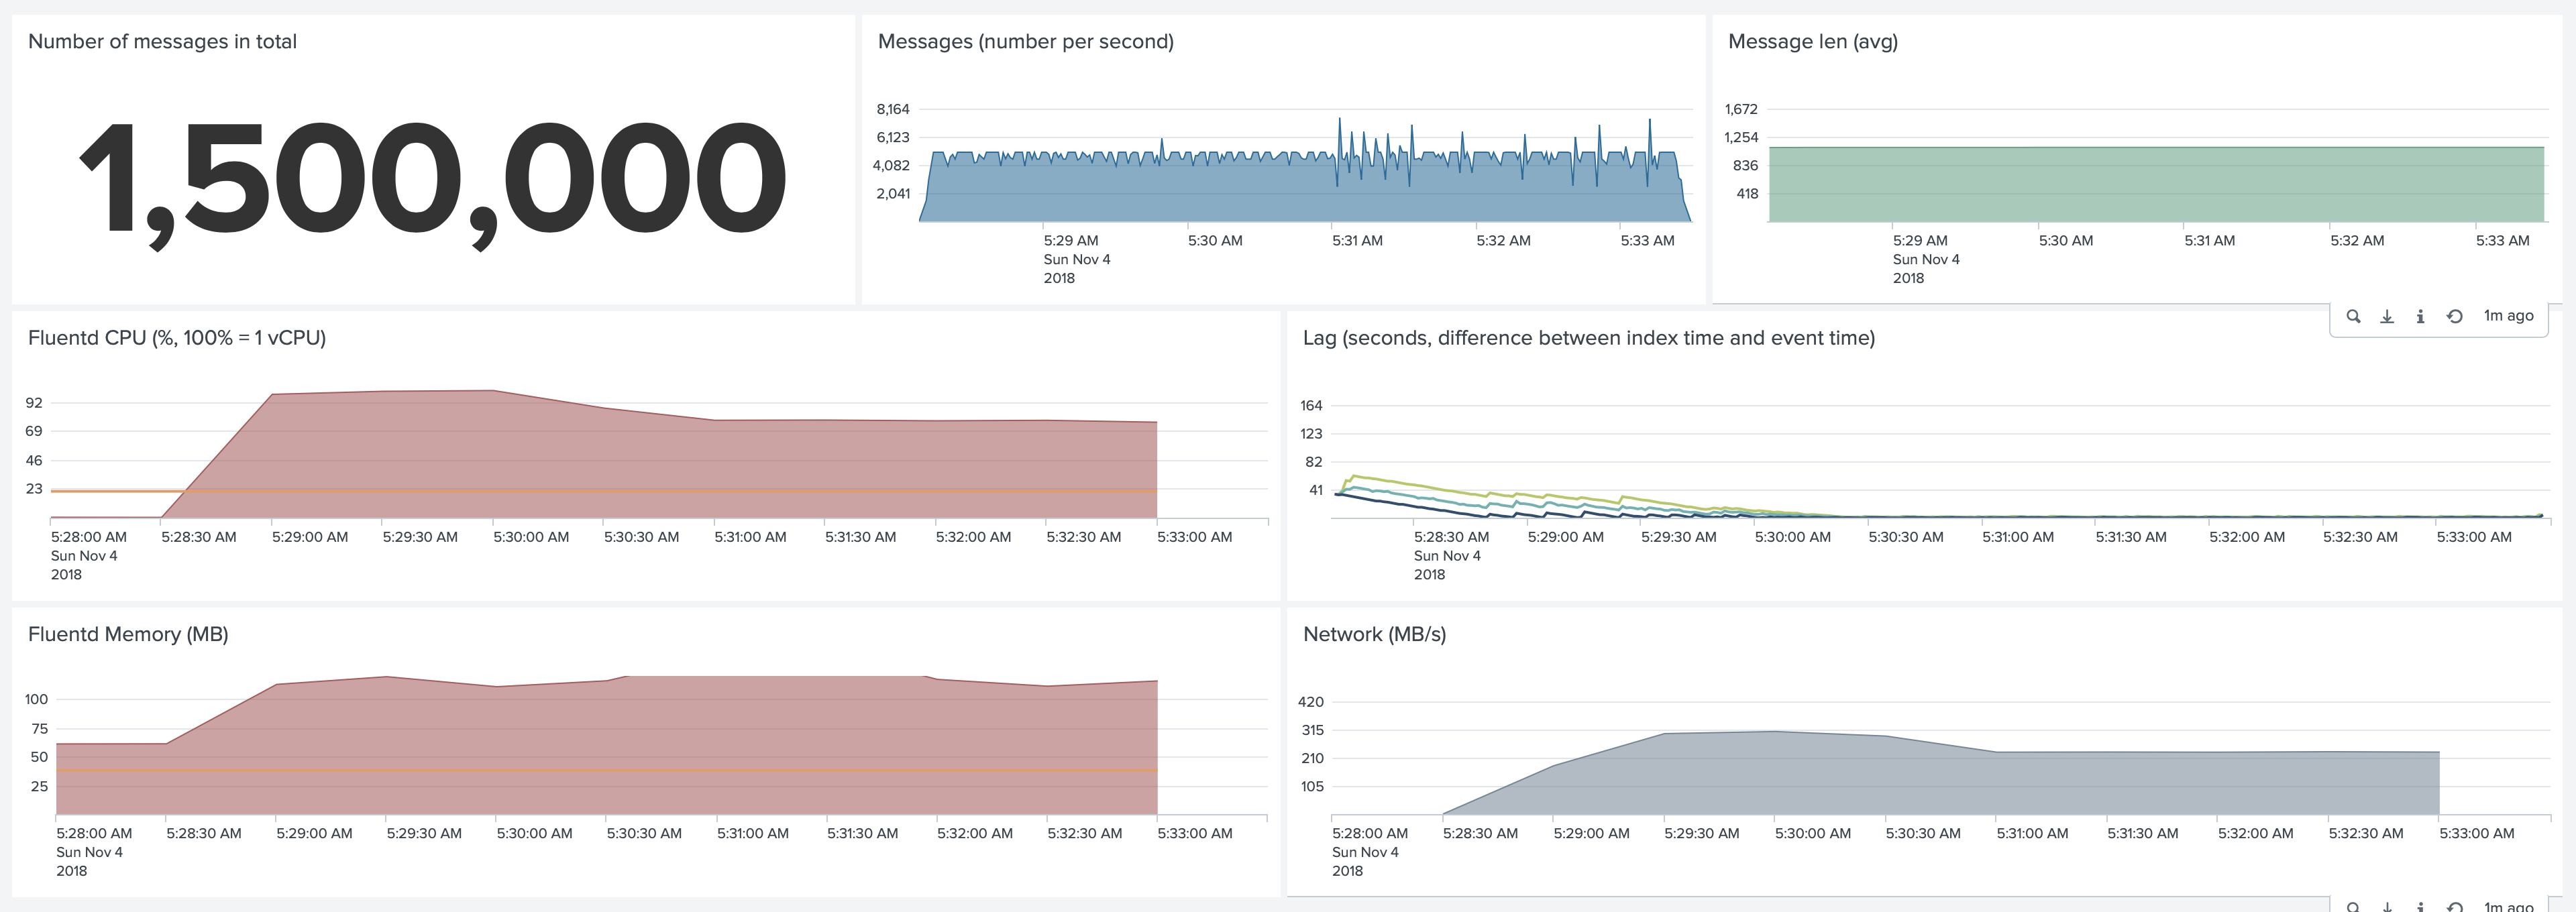Select 'Messages (number per second)' panel title
The height and width of the screenshot is (912, 2576).
click(1025, 41)
